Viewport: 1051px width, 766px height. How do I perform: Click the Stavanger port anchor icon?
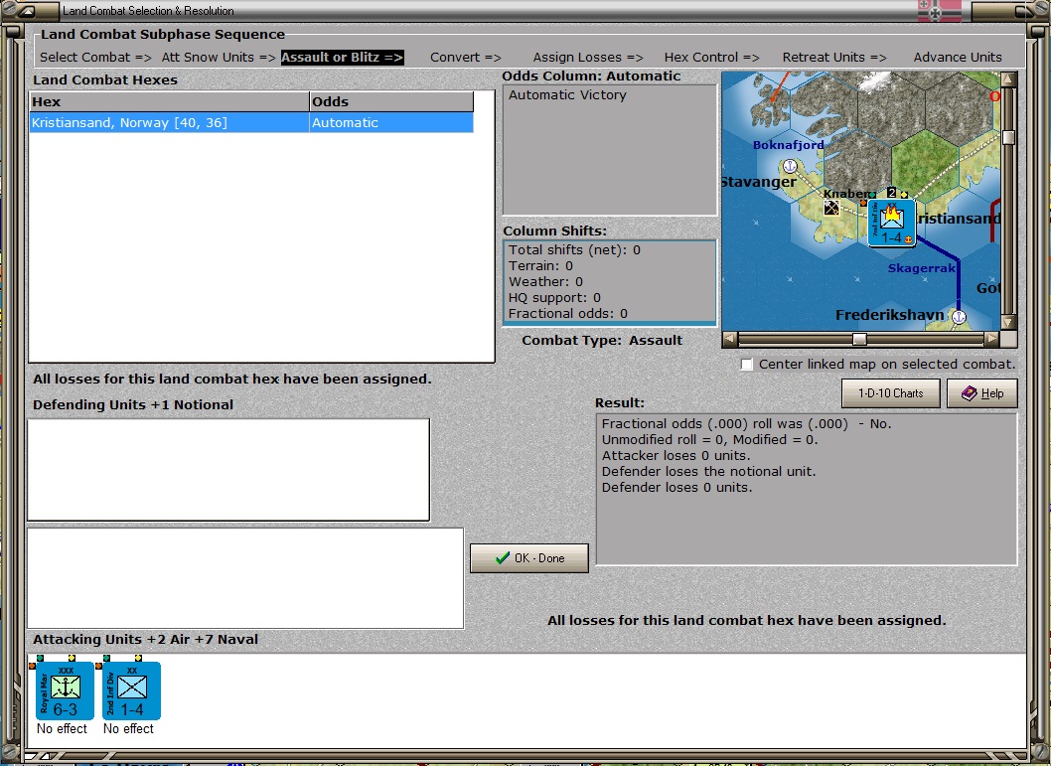click(x=790, y=166)
